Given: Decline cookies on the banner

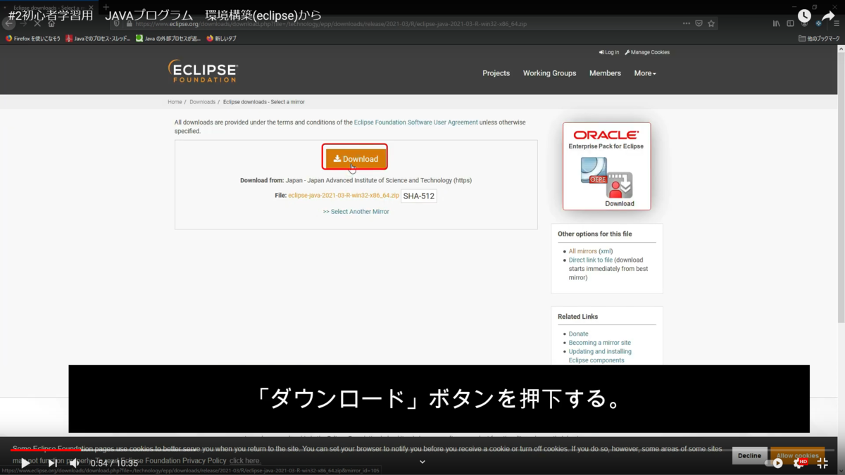Looking at the screenshot, I should [x=749, y=456].
